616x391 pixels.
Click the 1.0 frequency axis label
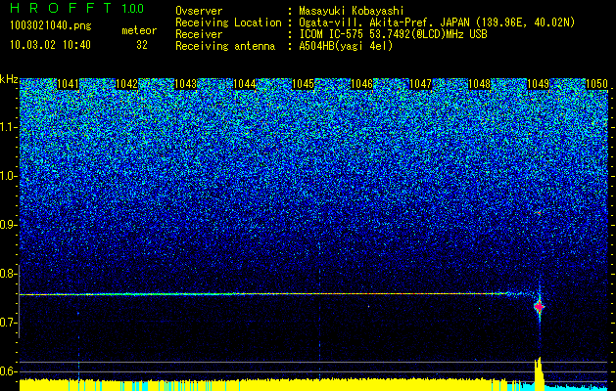(x=9, y=176)
